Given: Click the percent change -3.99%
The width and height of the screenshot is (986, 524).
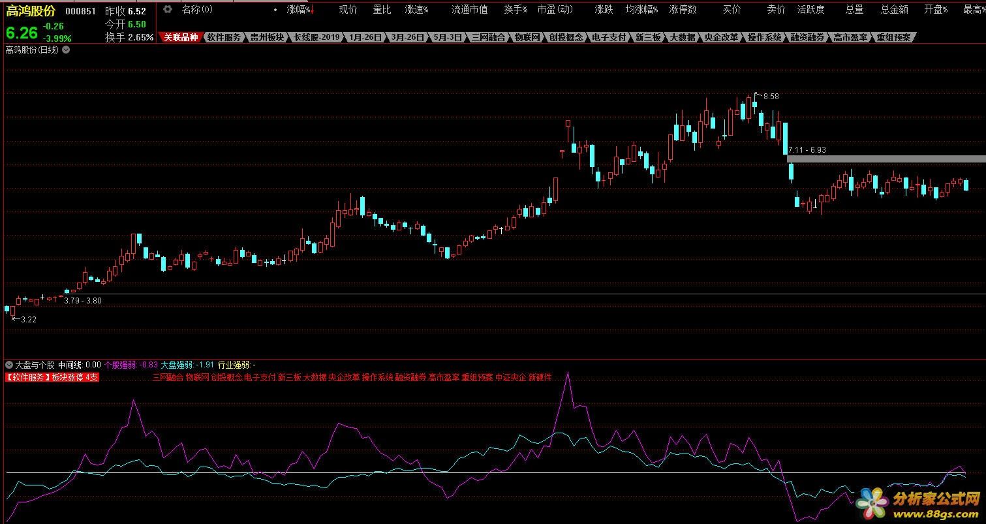Looking at the screenshot, I should tap(57, 39).
